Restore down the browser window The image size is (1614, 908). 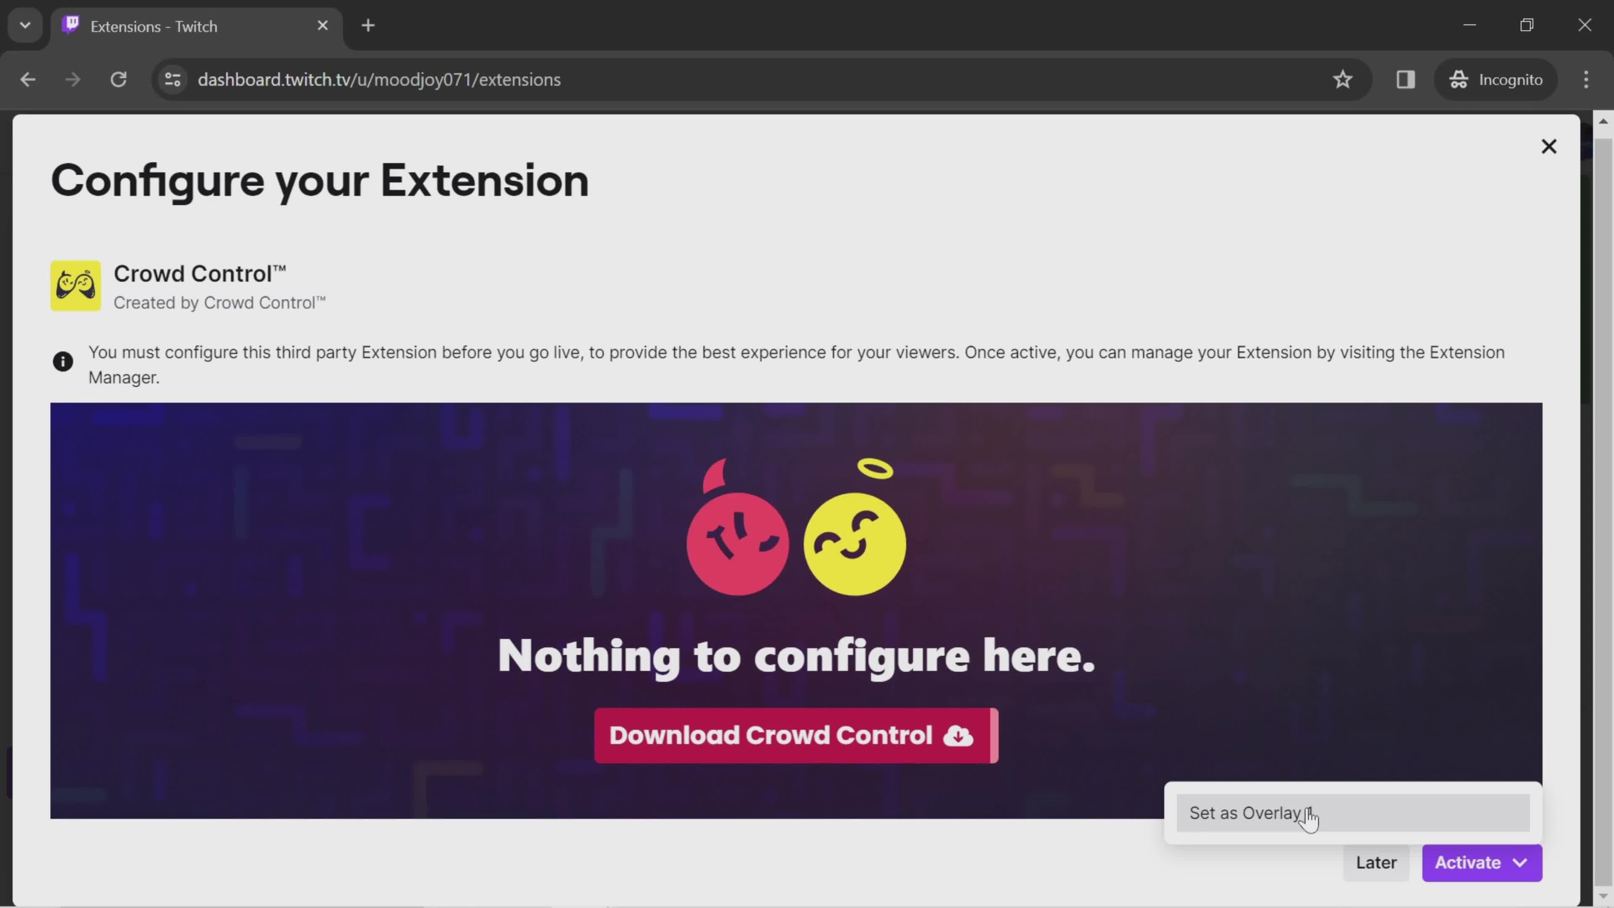tap(1527, 25)
